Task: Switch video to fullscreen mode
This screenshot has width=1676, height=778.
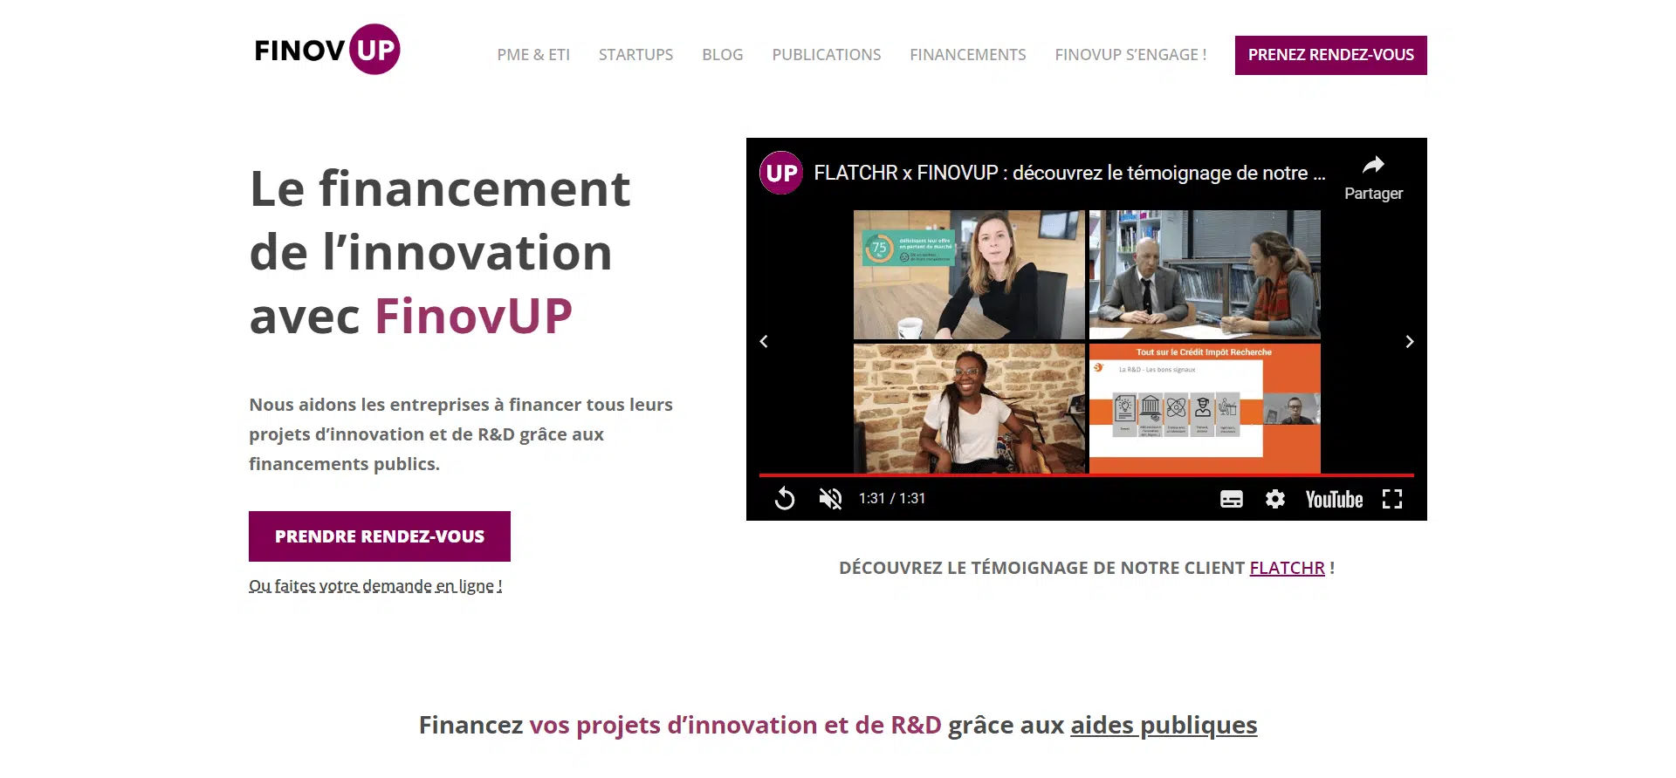Action: [x=1392, y=499]
